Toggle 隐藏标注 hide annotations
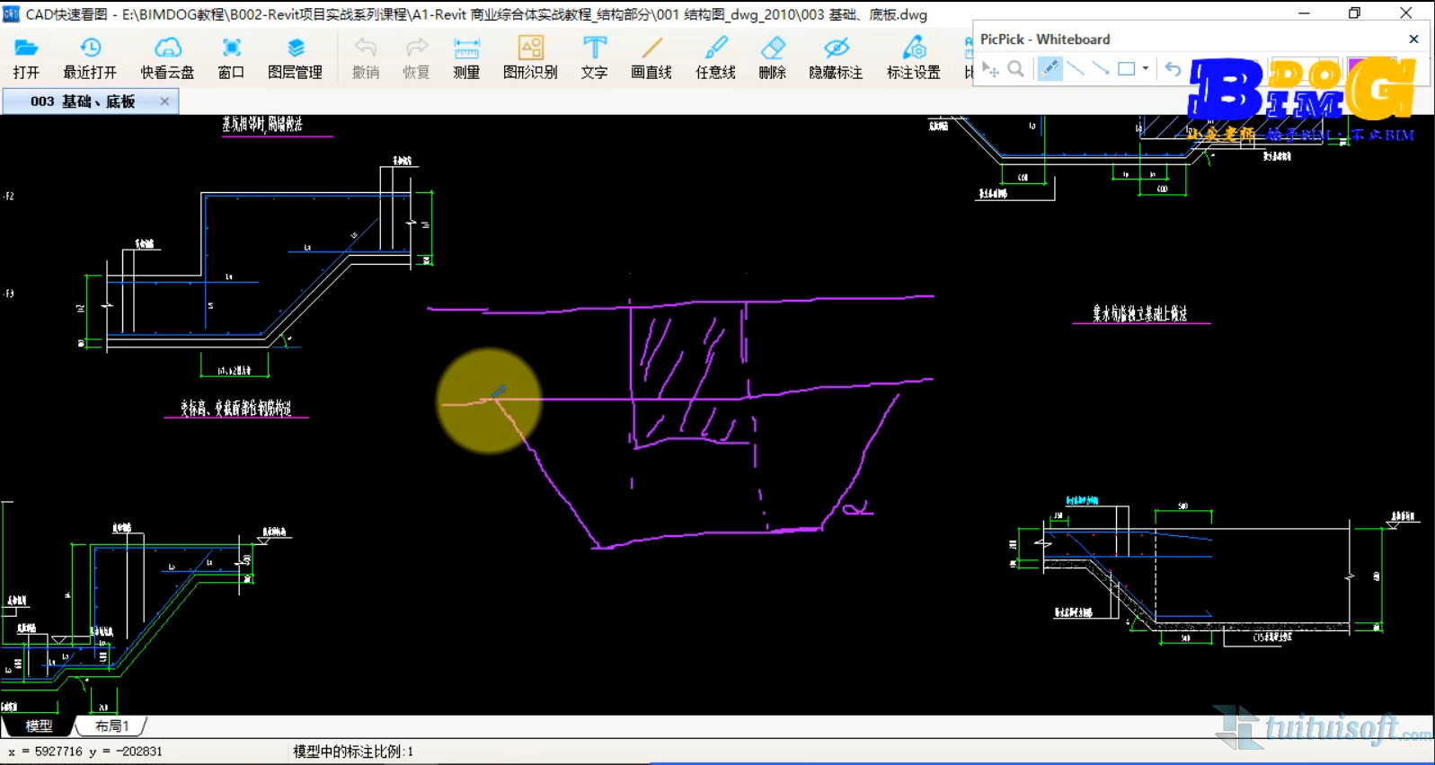Viewport: 1435px width, 765px height. [x=836, y=57]
